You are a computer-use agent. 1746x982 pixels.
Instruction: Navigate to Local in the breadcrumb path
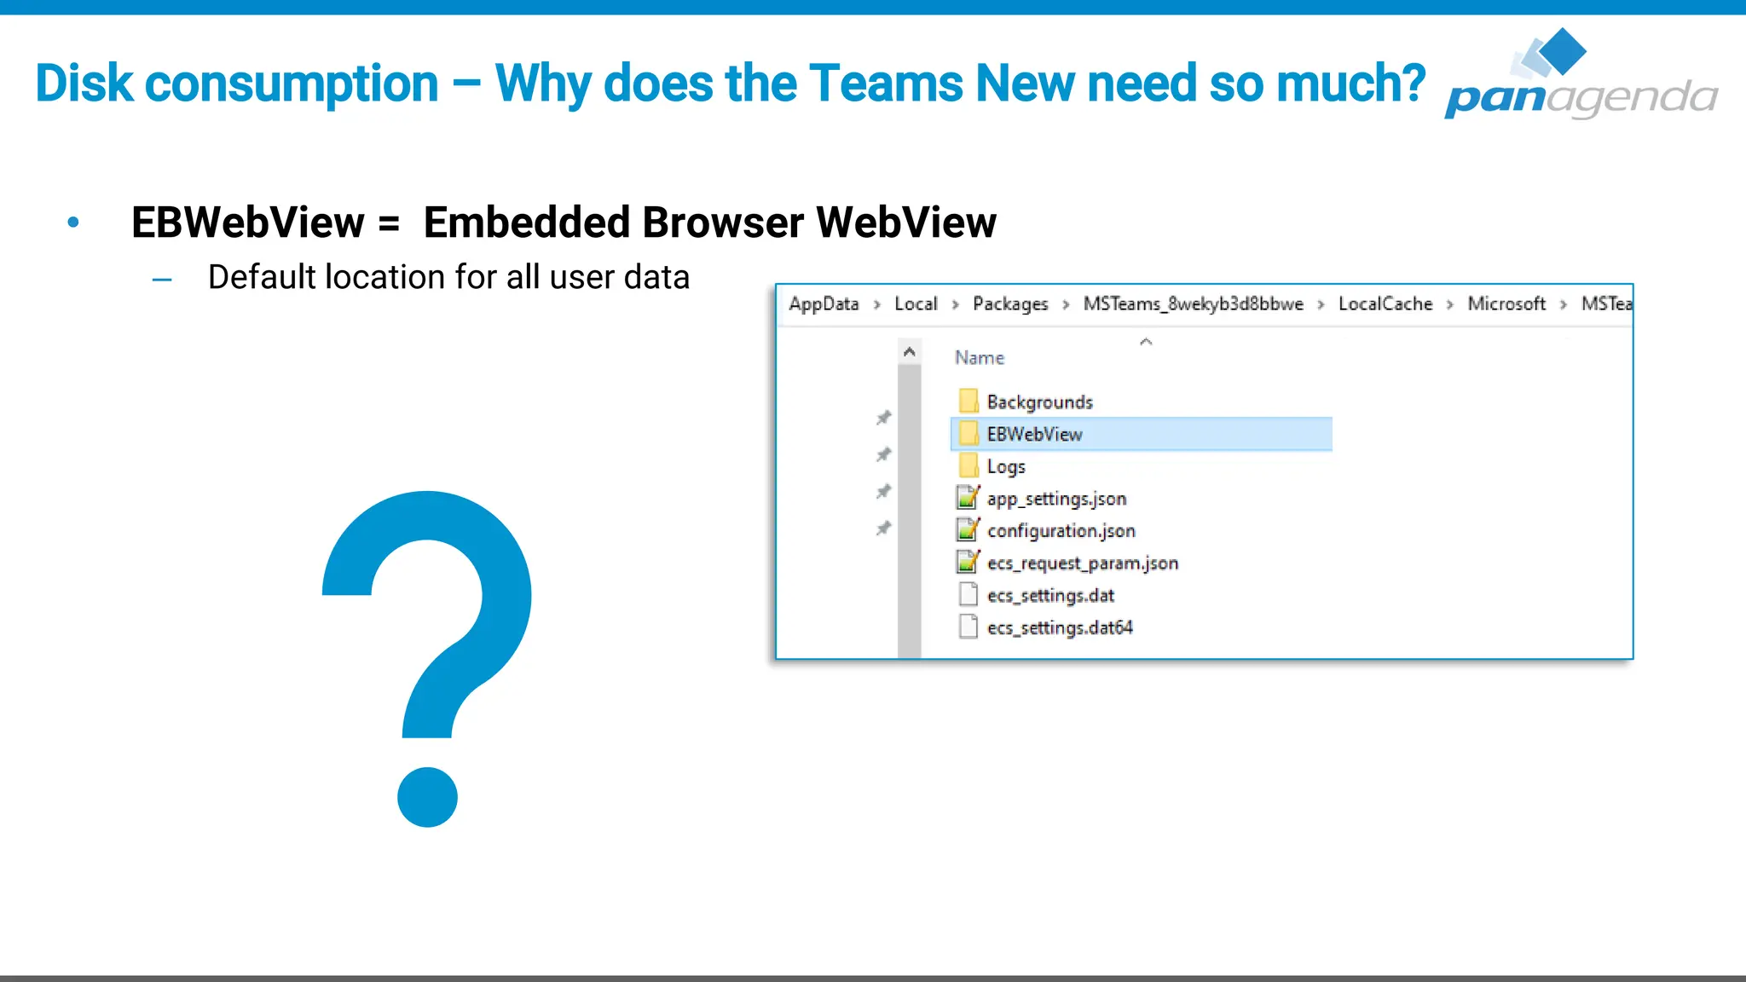tap(916, 303)
